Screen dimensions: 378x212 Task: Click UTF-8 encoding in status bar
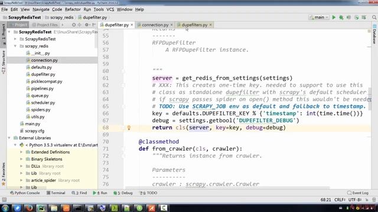(354, 200)
